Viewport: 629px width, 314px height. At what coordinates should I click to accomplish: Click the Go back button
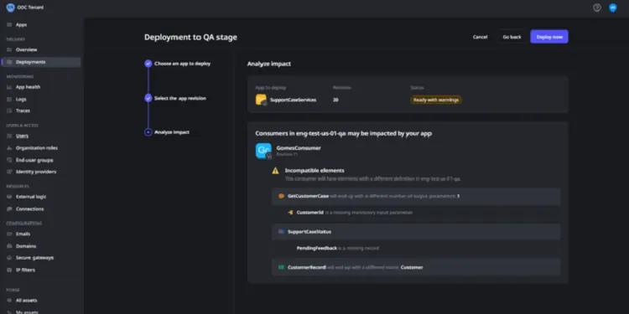pyautogui.click(x=512, y=37)
